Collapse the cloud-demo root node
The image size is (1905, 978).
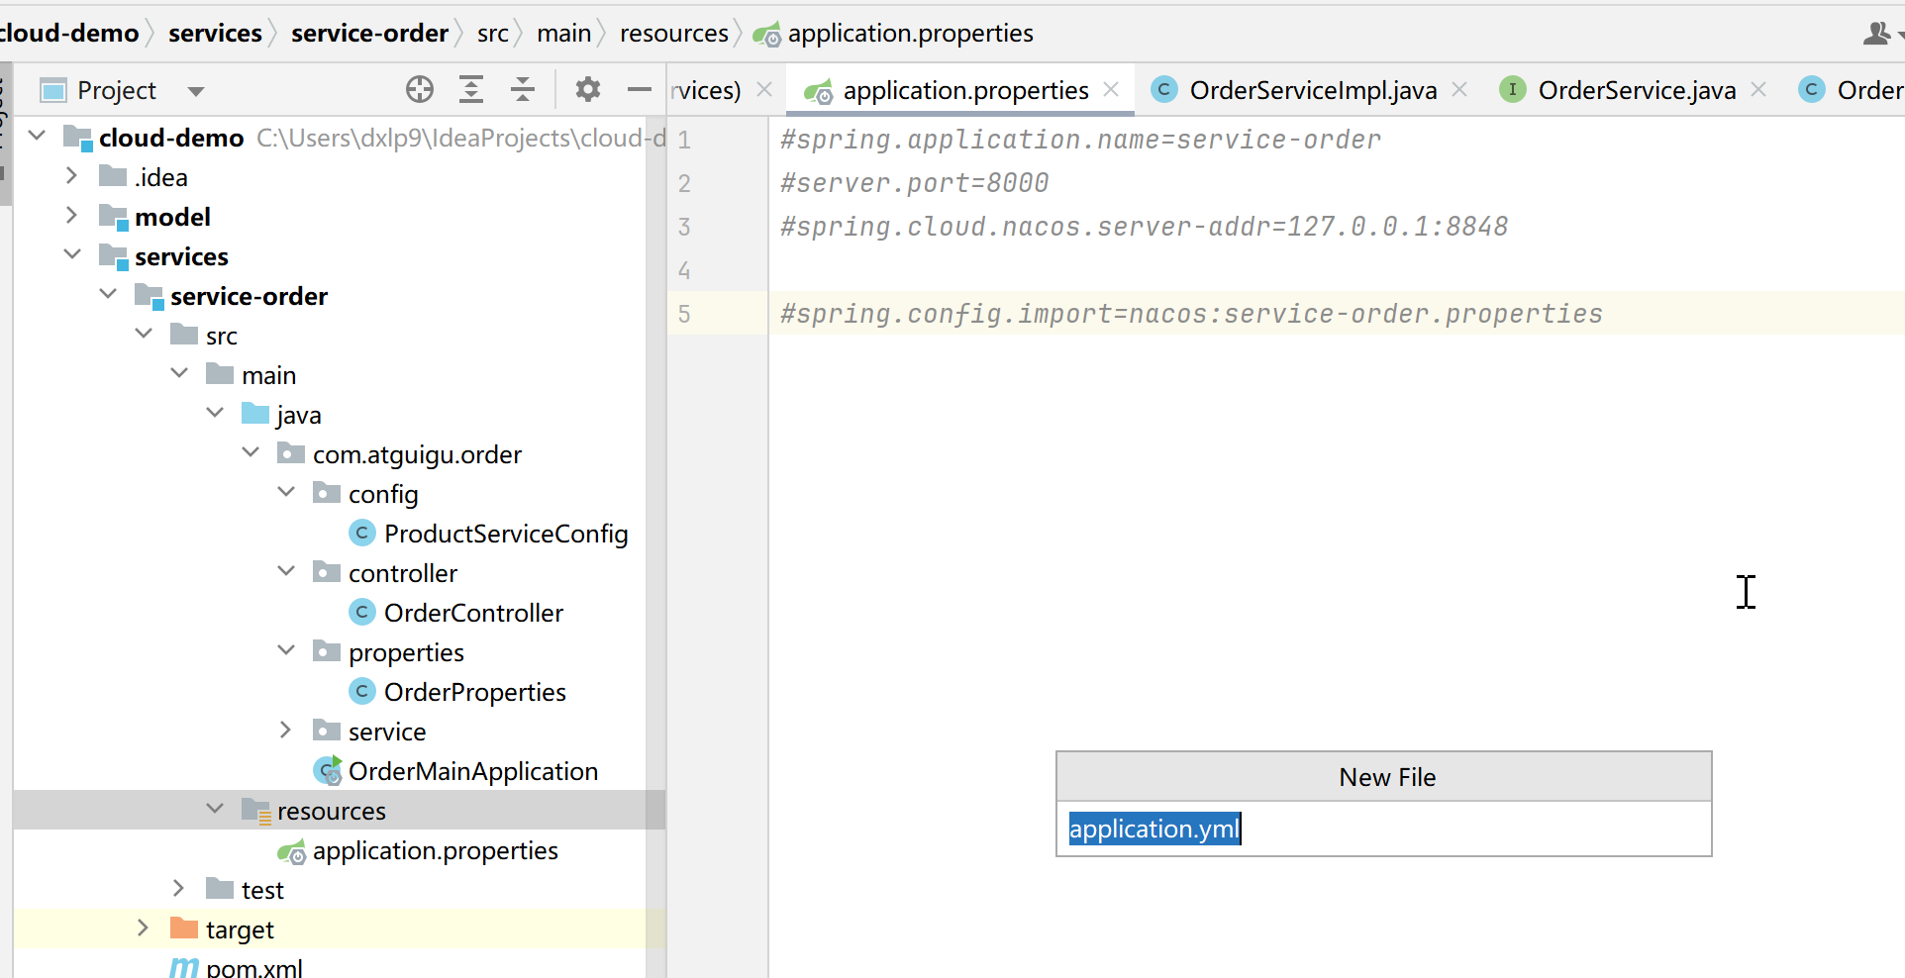(38, 136)
